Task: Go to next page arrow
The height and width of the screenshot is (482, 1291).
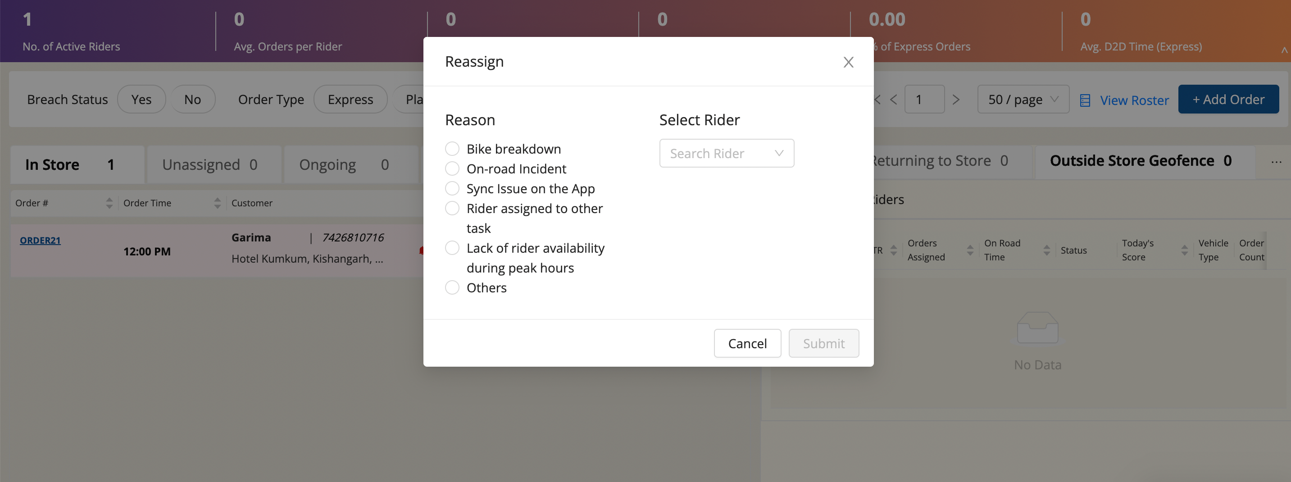Action: coord(956,100)
